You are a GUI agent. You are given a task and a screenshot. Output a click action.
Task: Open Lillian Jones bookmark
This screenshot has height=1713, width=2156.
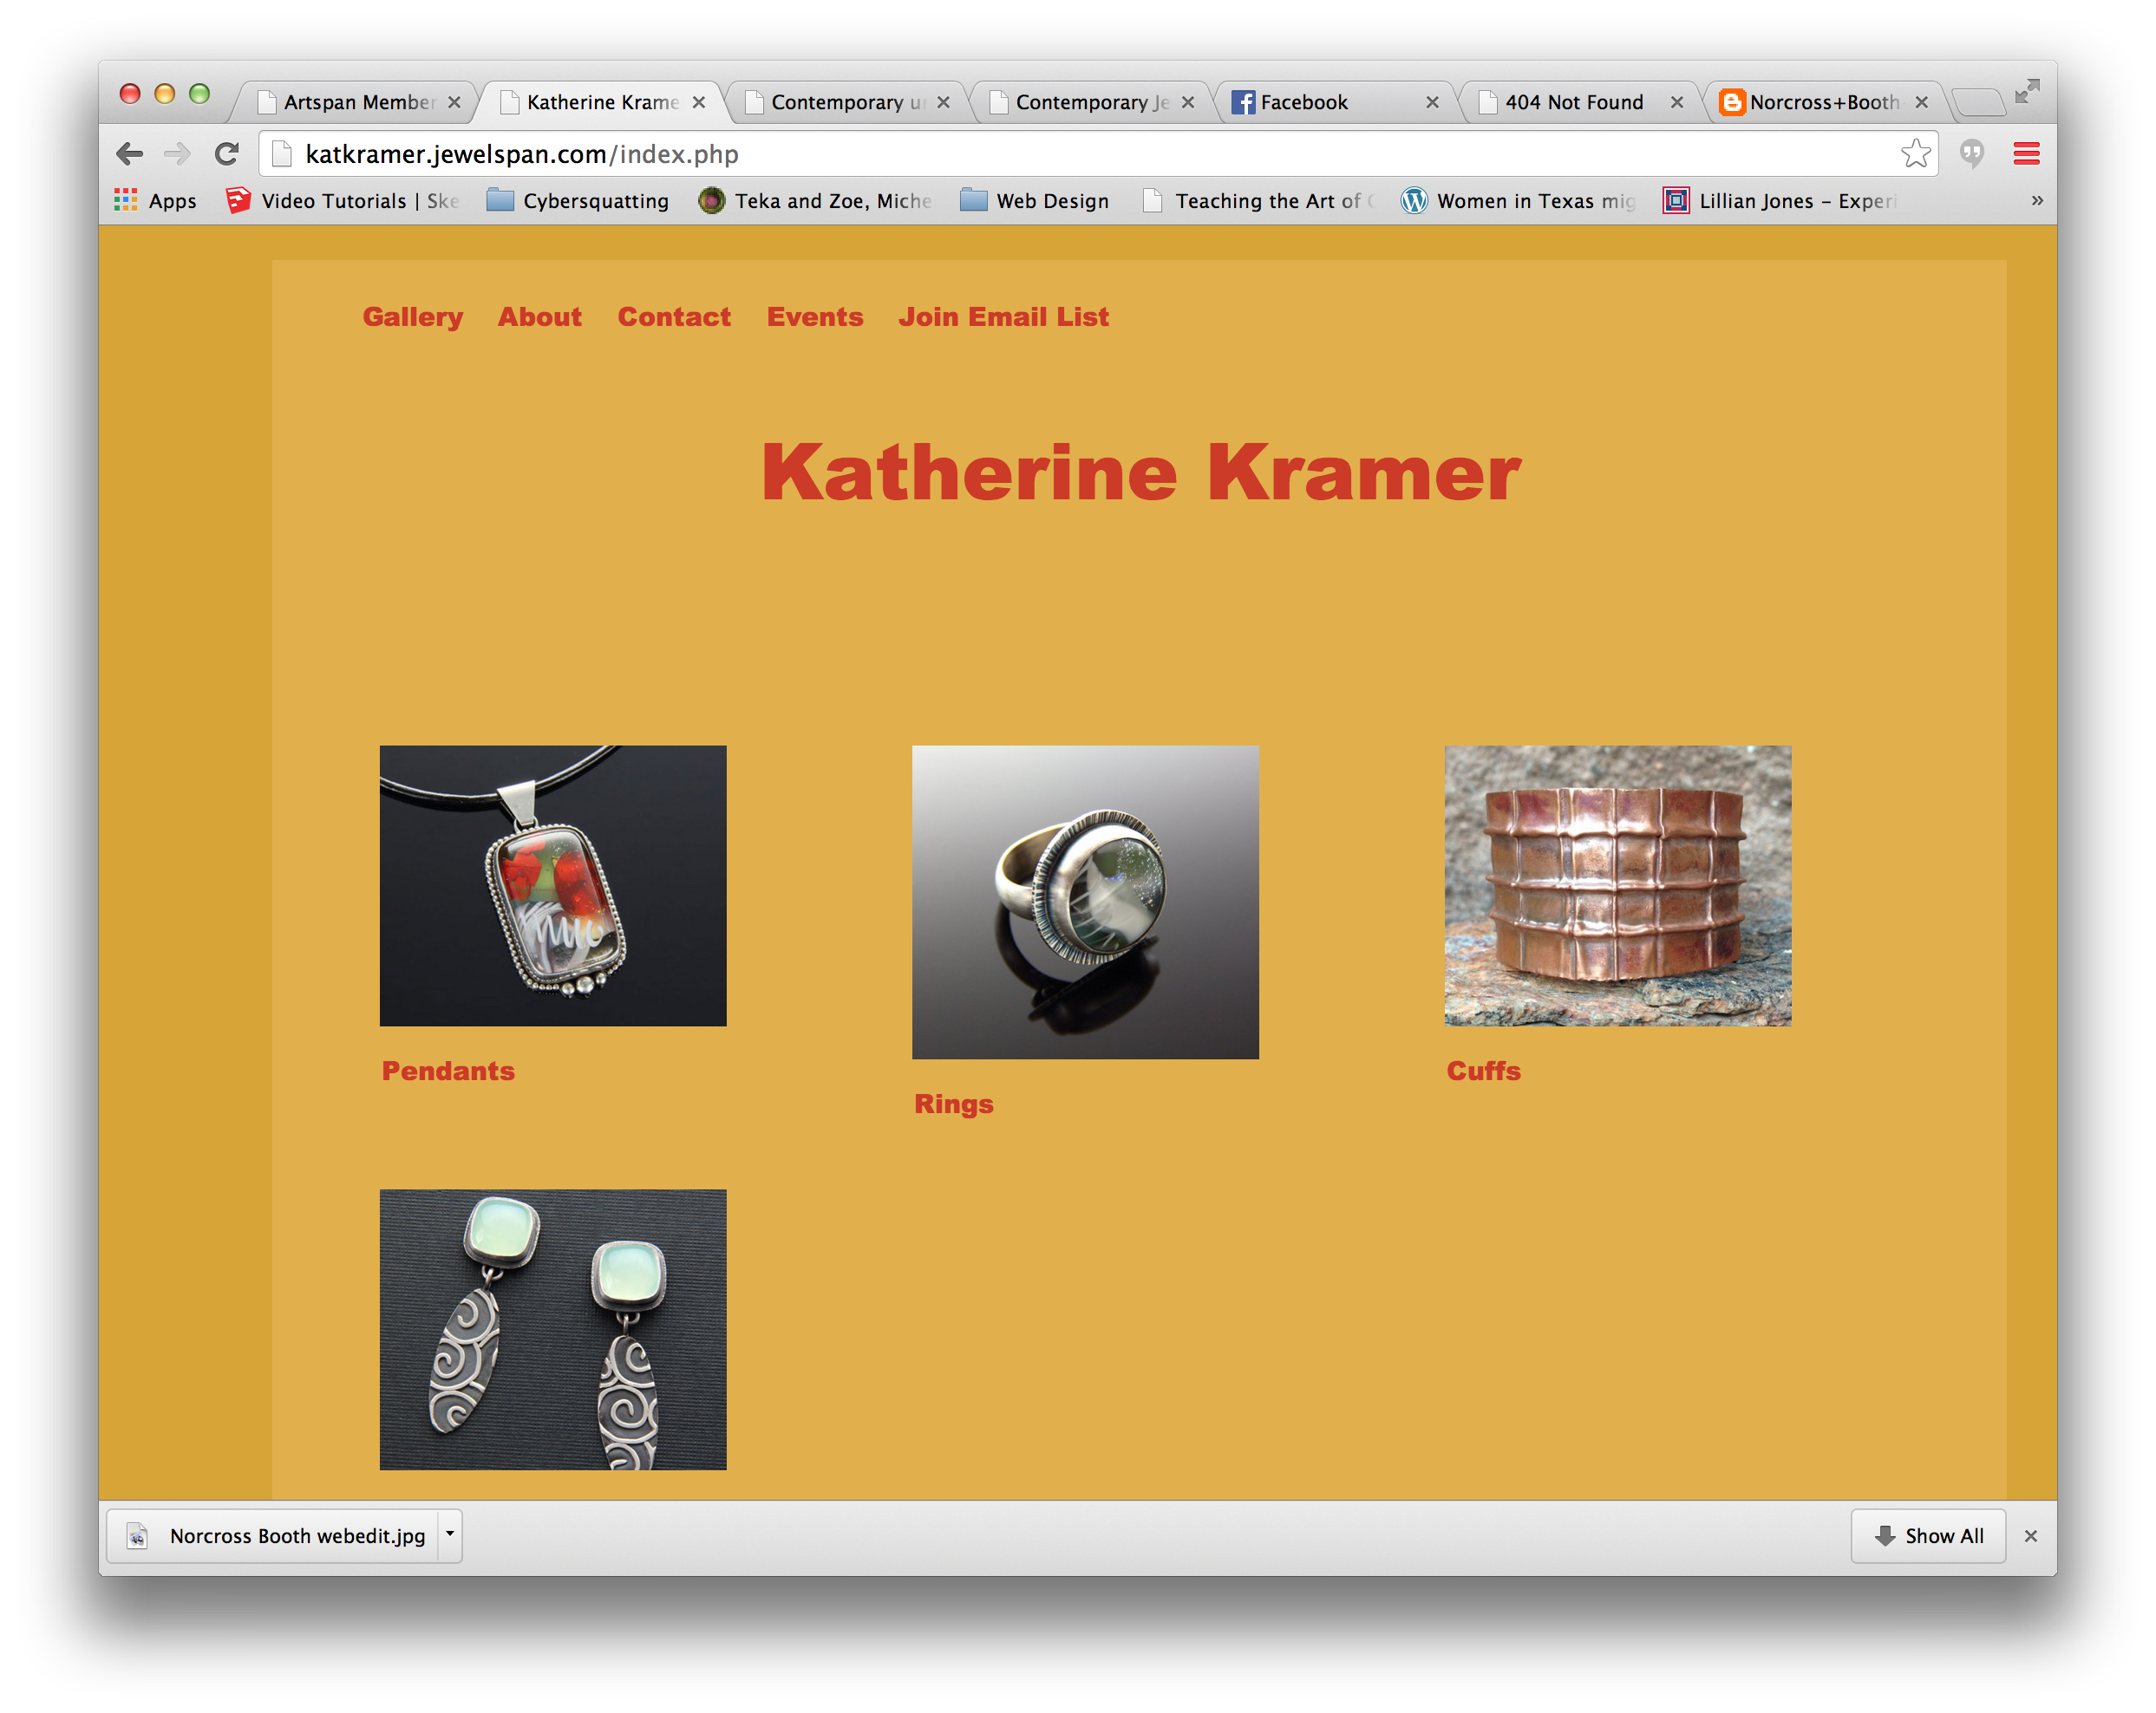[x=1780, y=201]
